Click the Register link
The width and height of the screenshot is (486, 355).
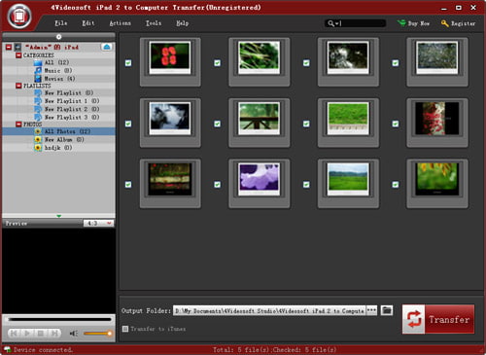(459, 23)
